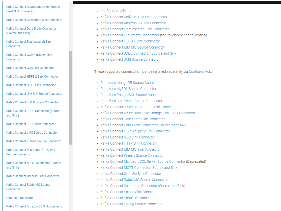Open main list Kafka Connect JMS Source Connector

point(130,59)
